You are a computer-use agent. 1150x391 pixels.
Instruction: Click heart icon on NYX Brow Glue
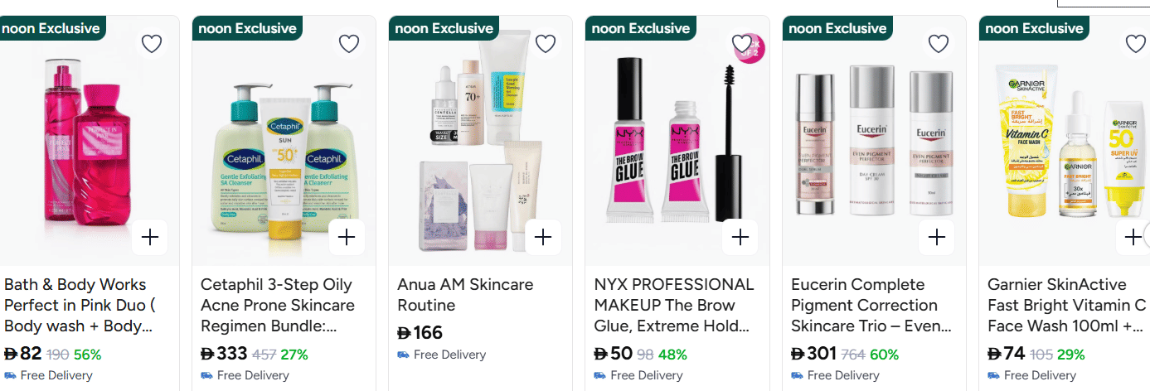(741, 43)
